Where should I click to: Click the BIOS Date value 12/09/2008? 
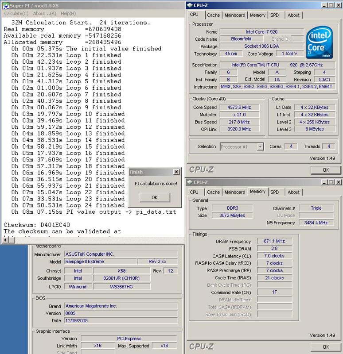tap(121, 320)
